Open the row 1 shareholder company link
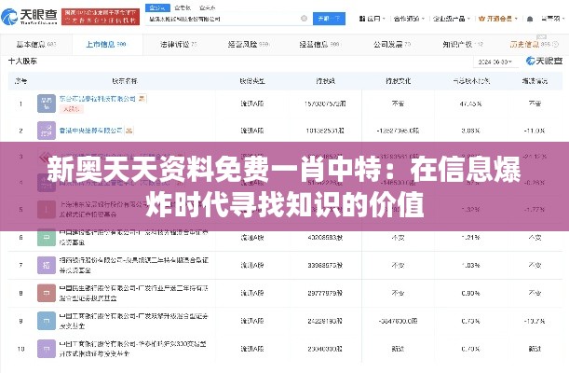Image resolution: width=569 pixels, height=373 pixels. click(x=97, y=99)
